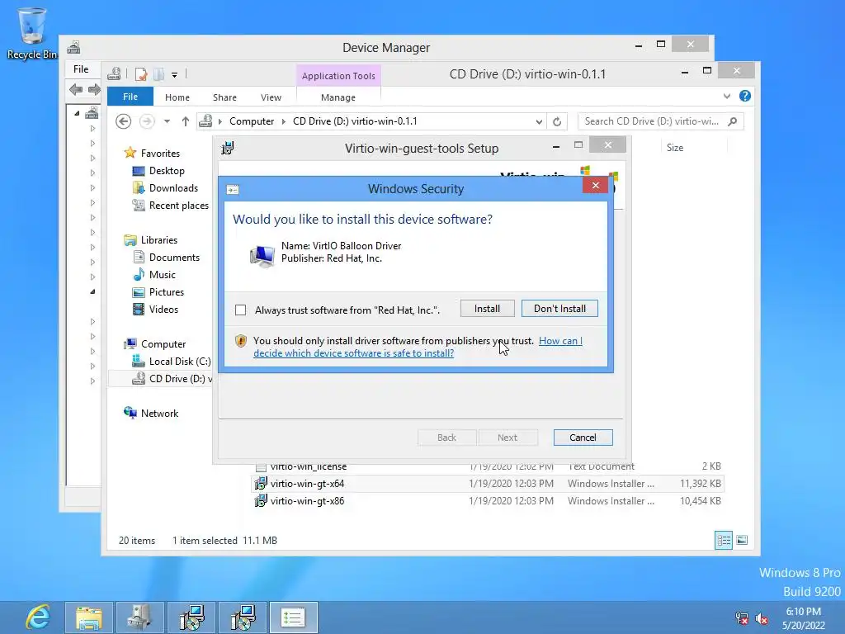Open the Pictures library

pyautogui.click(x=167, y=291)
